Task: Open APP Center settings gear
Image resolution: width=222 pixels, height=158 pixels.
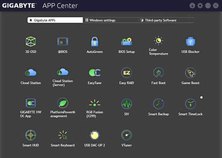Action: point(200,6)
